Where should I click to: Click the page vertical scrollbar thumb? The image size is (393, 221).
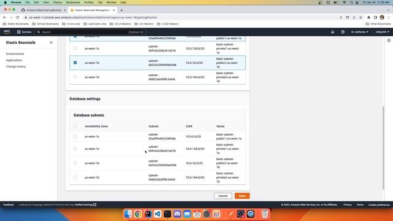tap(383, 148)
